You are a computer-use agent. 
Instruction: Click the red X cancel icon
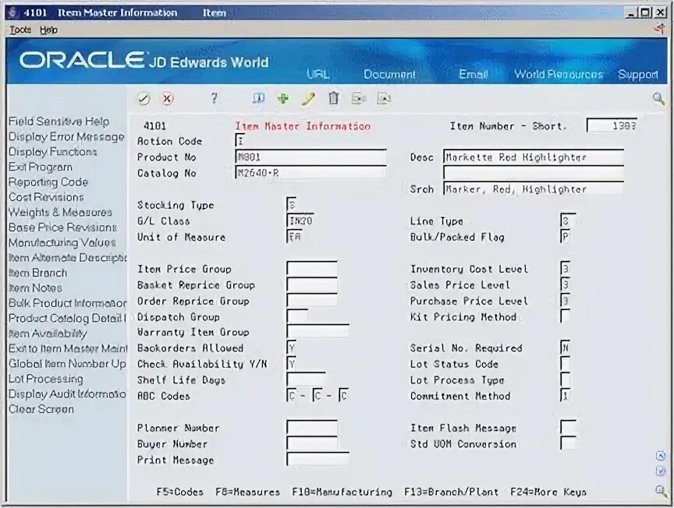click(x=167, y=99)
